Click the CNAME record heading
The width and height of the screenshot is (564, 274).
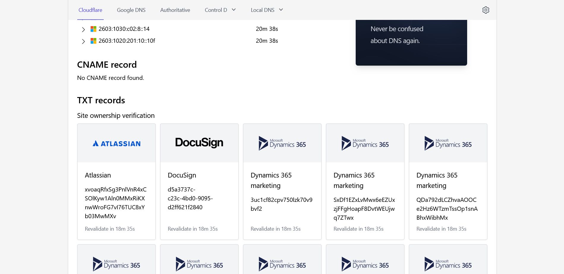click(x=107, y=64)
